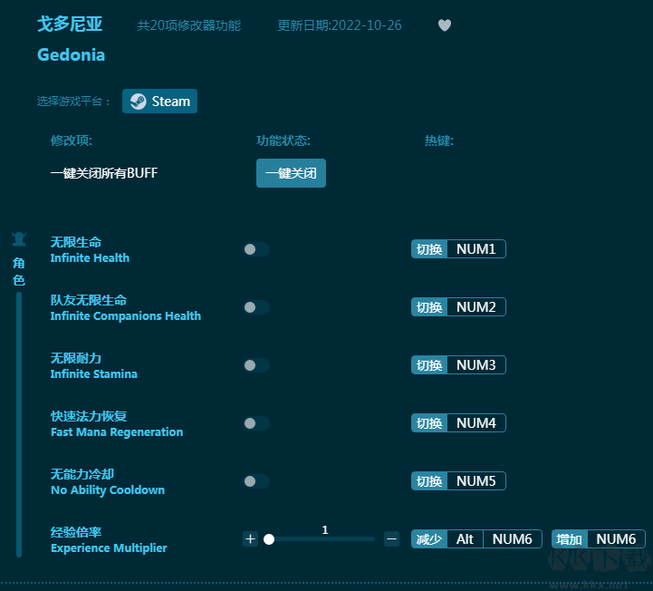Edit the NUM5 hotkey field
653x591 pixels.
476,481
